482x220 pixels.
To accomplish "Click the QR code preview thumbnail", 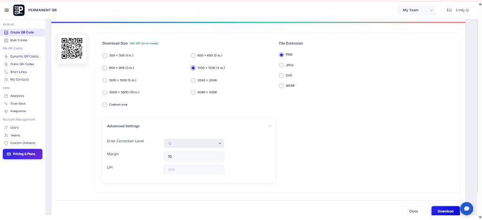I will point(72,49).
